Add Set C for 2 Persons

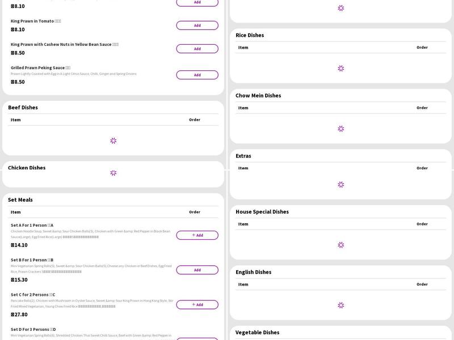coord(197,304)
